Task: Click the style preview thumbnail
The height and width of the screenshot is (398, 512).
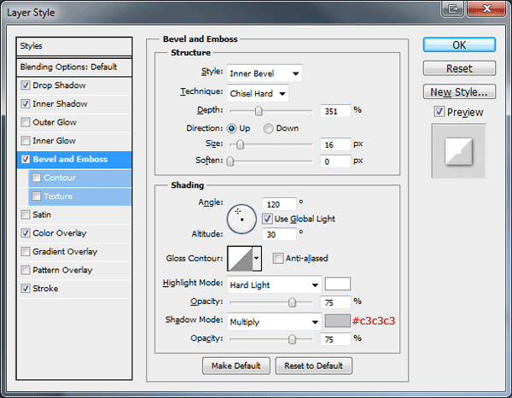Action: click(x=458, y=151)
